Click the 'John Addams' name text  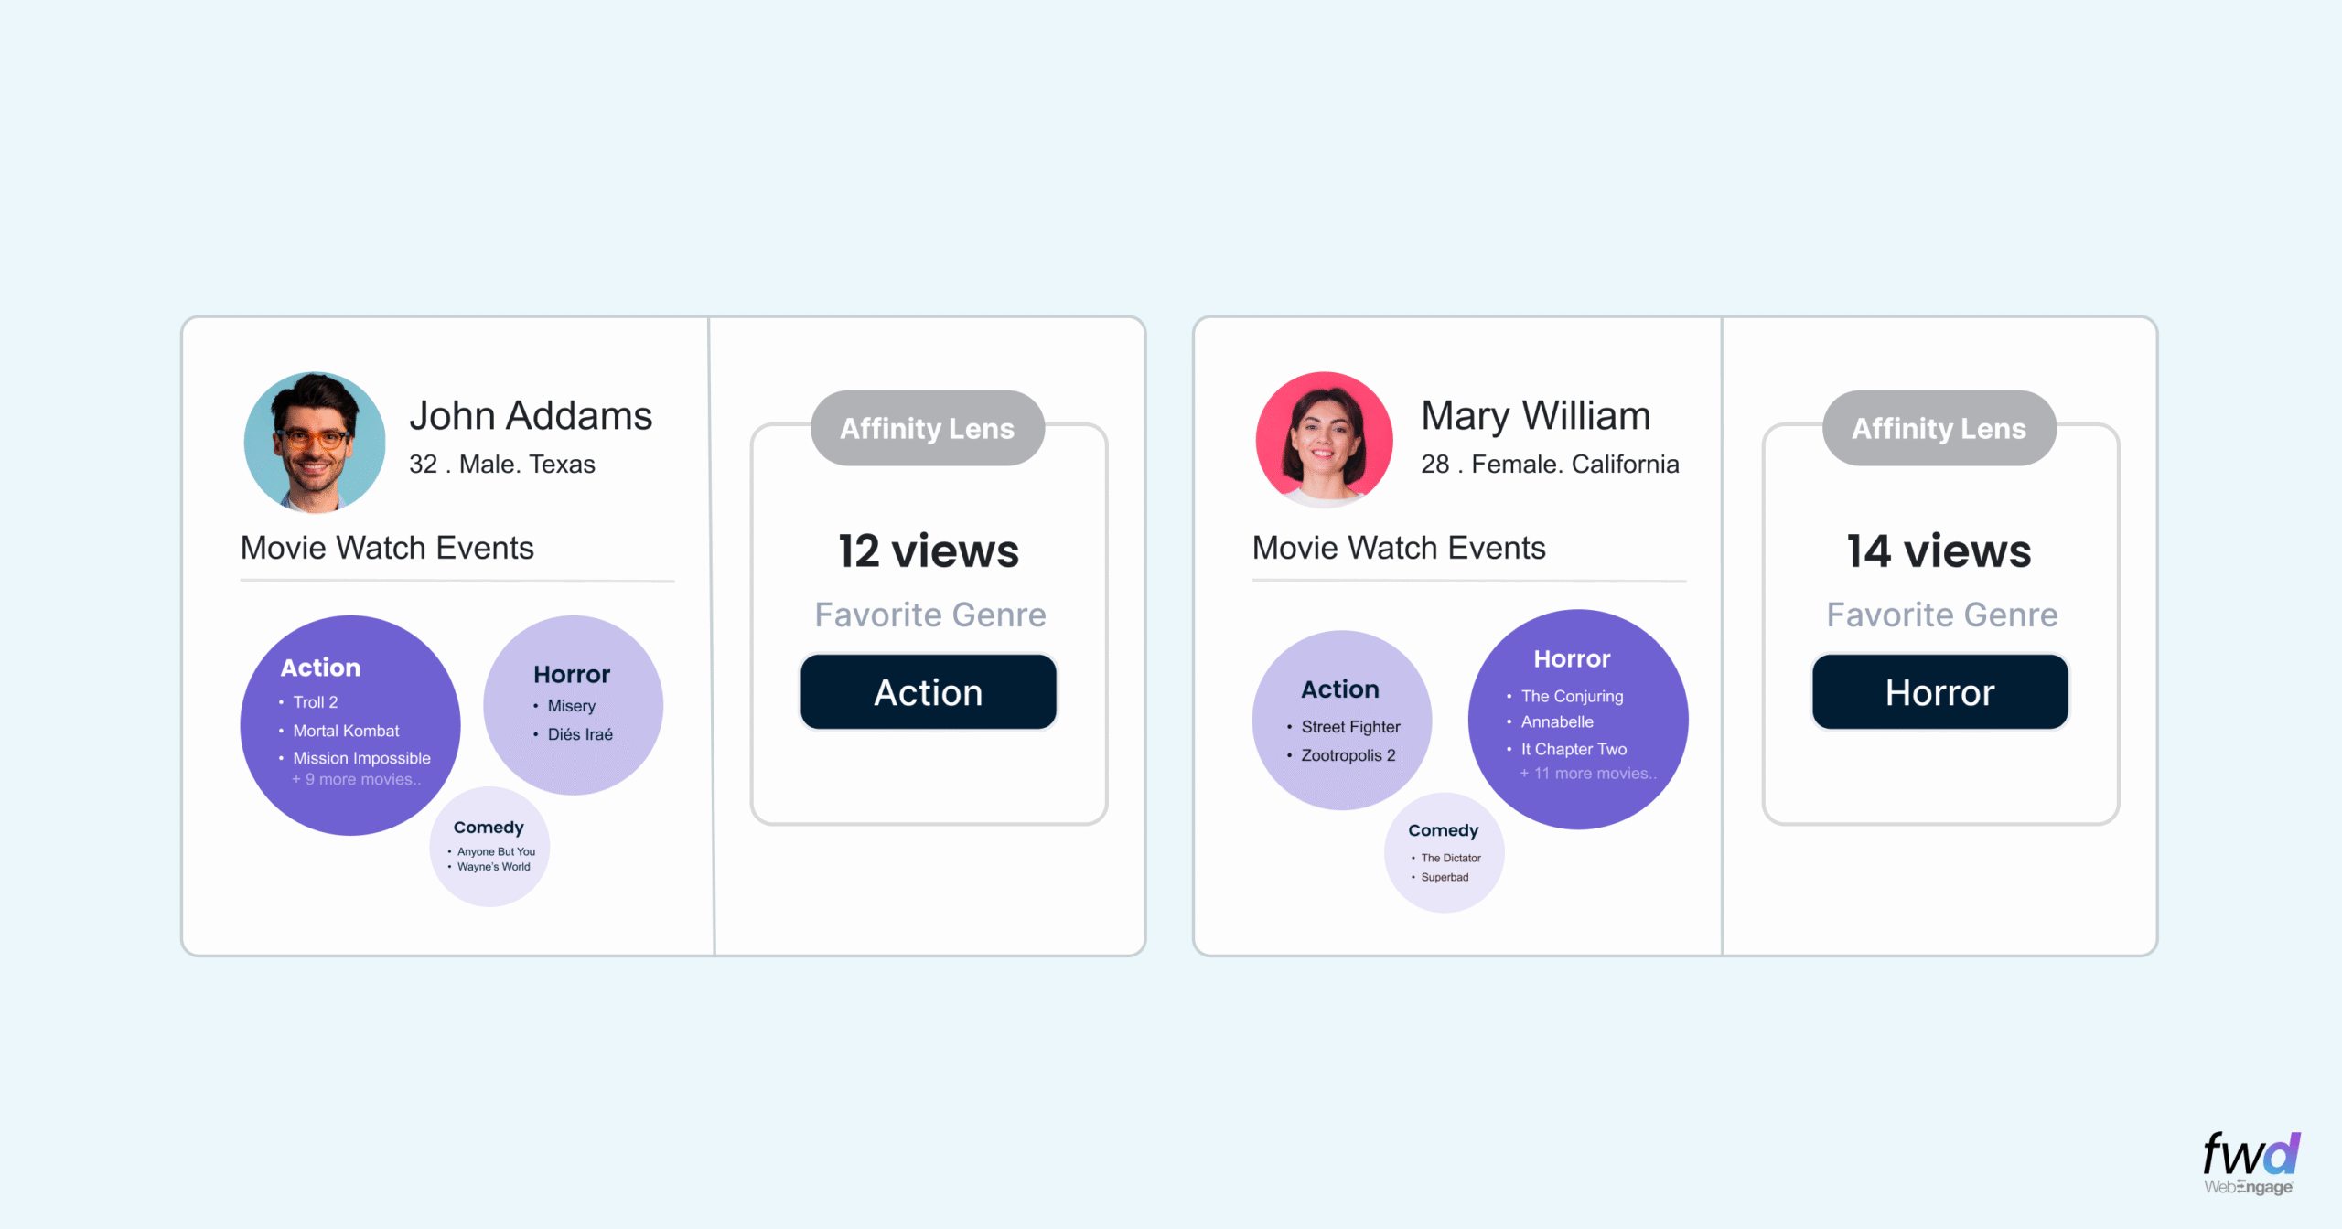coord(531,415)
